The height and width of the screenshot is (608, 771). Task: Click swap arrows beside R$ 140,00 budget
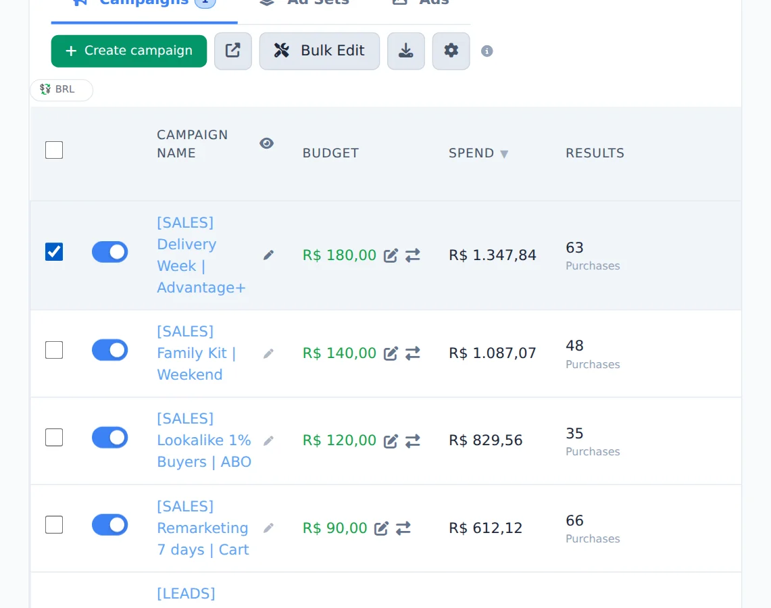(x=413, y=353)
